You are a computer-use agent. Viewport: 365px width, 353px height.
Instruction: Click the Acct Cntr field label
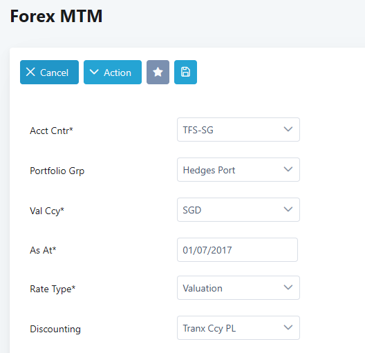pyautogui.click(x=51, y=131)
